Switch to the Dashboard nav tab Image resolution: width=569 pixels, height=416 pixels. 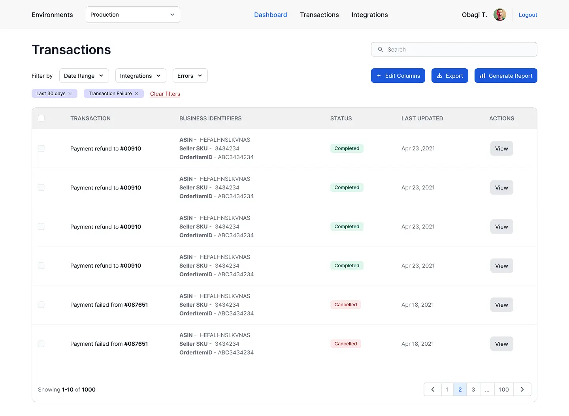click(270, 15)
